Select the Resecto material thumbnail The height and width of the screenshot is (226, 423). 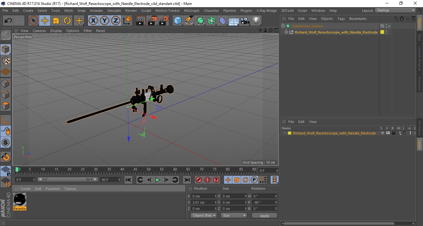tap(20, 199)
